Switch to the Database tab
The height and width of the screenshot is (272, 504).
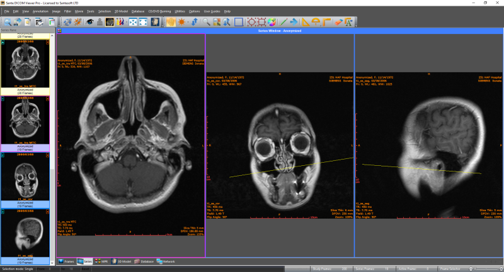tap(146, 261)
